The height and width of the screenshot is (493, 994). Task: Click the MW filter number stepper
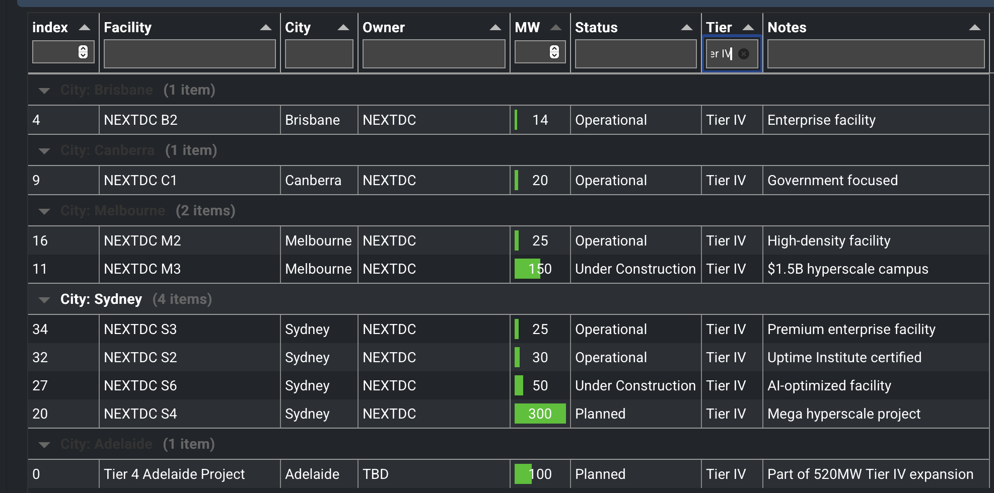(554, 52)
